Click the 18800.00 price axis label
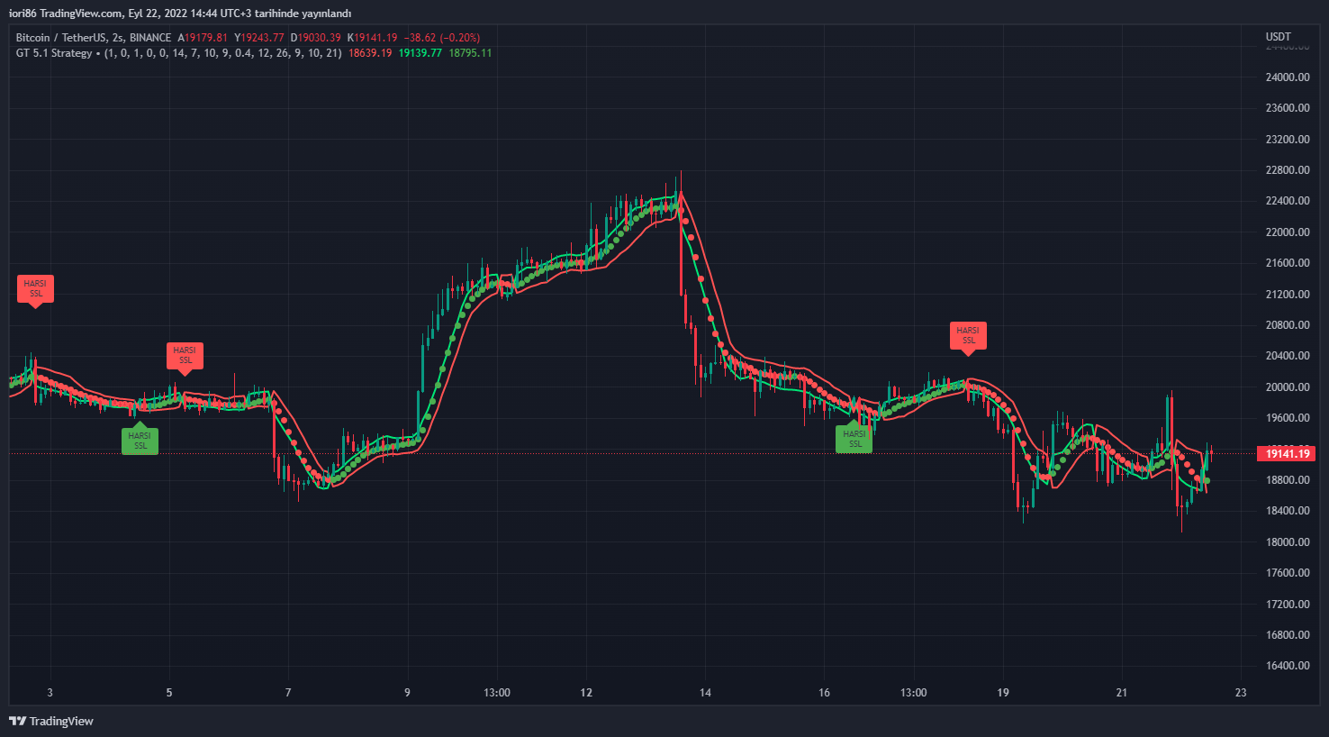Viewport: 1329px width, 737px height. coord(1288,480)
